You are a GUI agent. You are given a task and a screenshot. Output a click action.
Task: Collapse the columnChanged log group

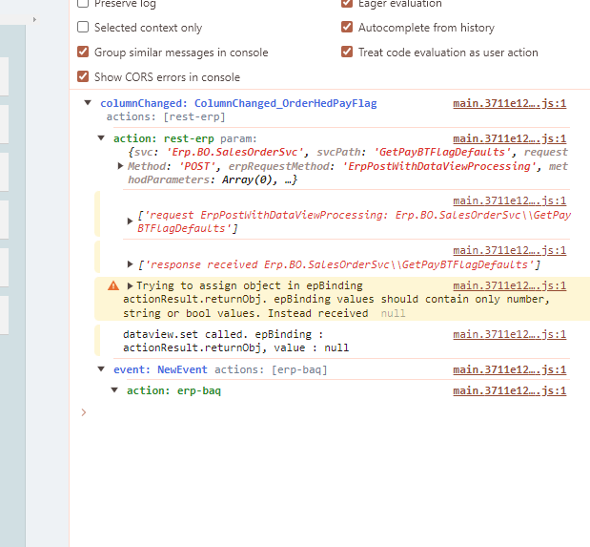click(x=88, y=102)
